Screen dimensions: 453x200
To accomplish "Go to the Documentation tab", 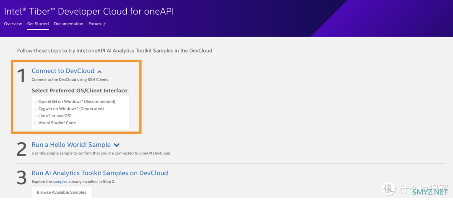I will coord(68,23).
